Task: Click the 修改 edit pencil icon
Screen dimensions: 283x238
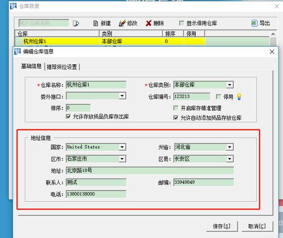Action: (122, 23)
